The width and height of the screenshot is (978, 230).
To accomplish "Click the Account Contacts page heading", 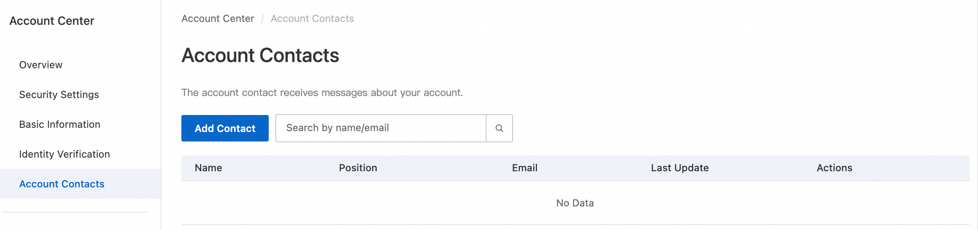I will pyautogui.click(x=260, y=55).
